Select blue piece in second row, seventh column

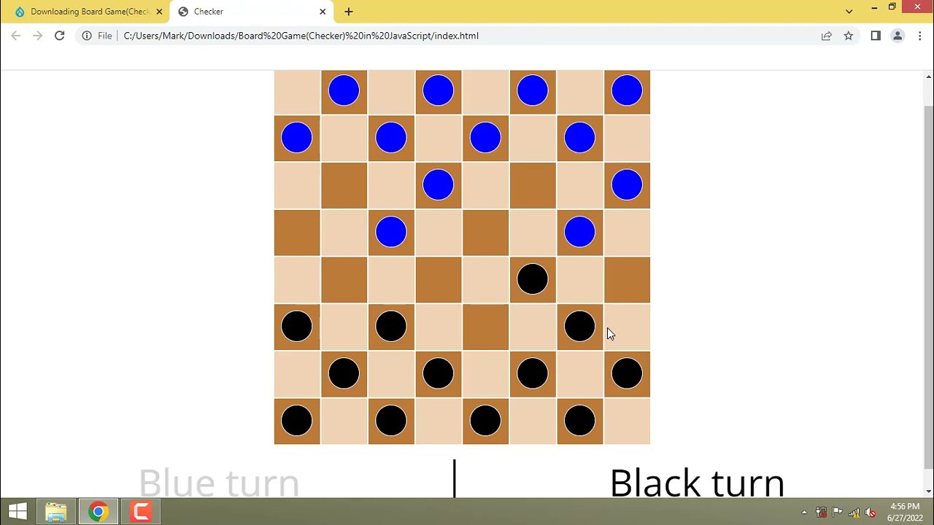click(580, 138)
